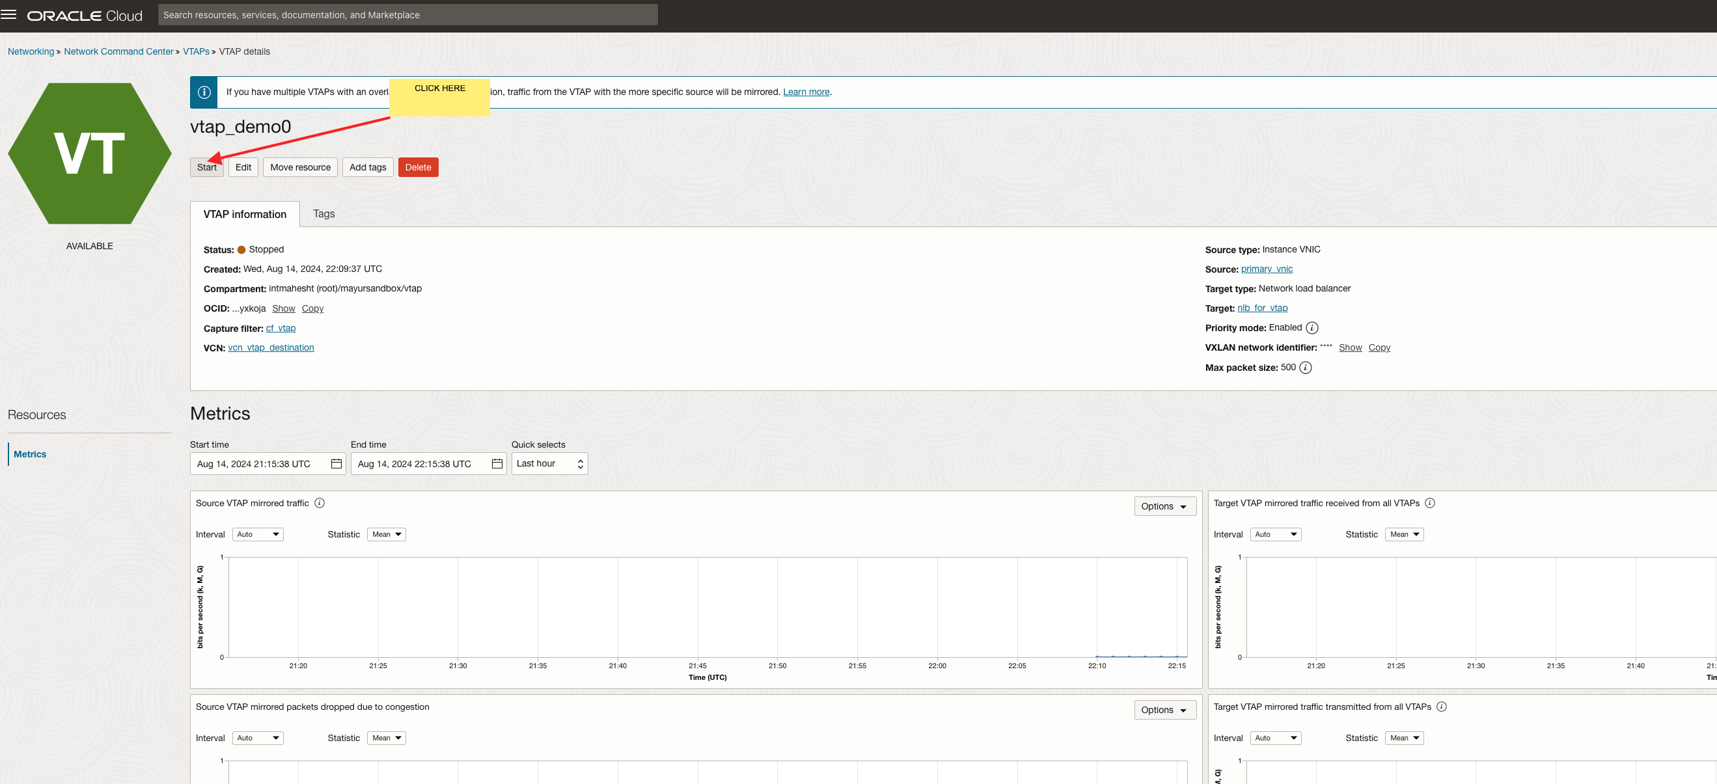Image resolution: width=1717 pixels, height=784 pixels.
Task: Open the End time calendar picker
Action: click(497, 464)
